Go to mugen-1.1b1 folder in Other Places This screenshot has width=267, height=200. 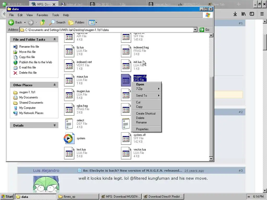[x=27, y=92]
